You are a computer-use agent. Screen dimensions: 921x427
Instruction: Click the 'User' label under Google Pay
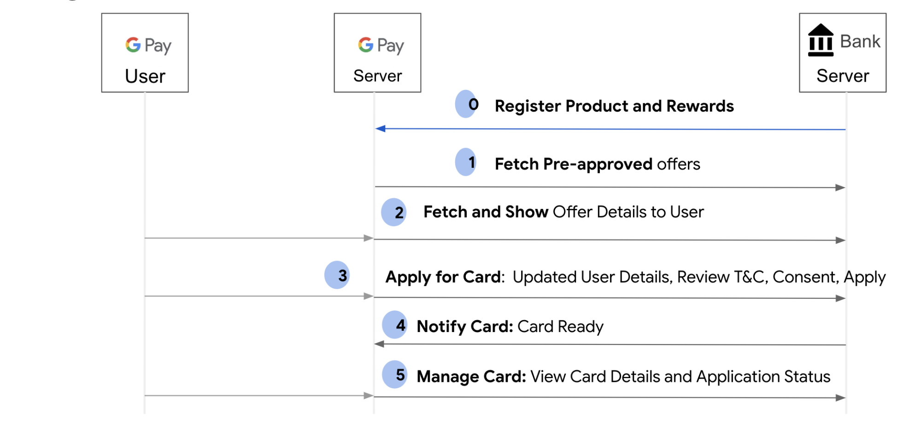[x=145, y=76]
